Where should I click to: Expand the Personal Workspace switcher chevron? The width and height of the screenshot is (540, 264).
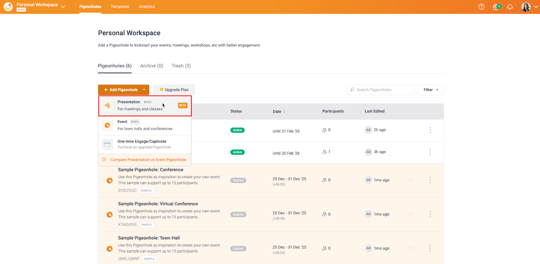[x=63, y=7]
